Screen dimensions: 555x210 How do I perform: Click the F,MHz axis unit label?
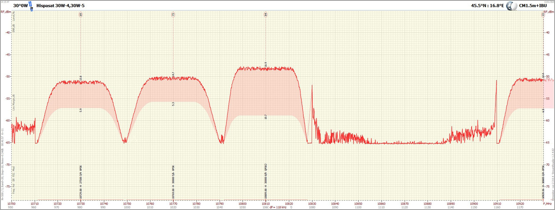(547, 203)
